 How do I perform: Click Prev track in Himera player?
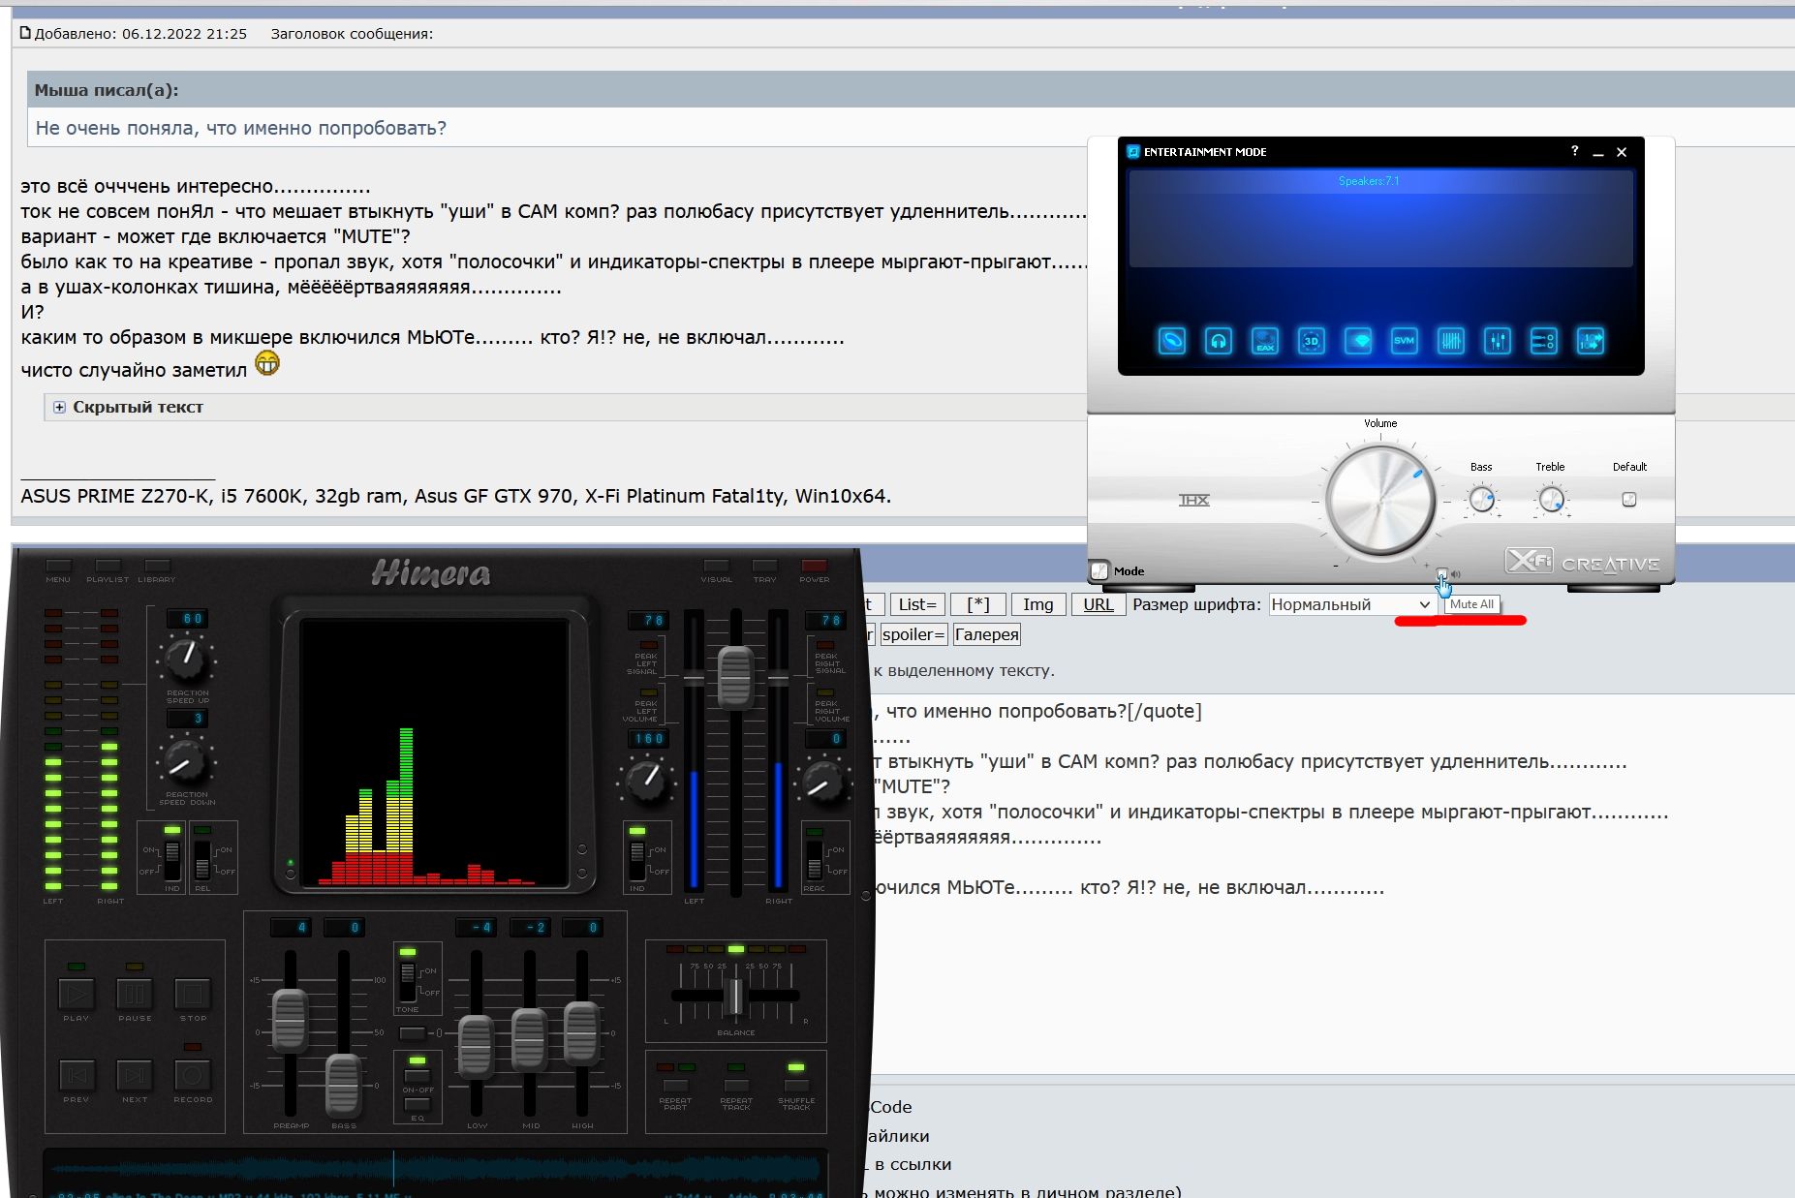pos(77,1075)
